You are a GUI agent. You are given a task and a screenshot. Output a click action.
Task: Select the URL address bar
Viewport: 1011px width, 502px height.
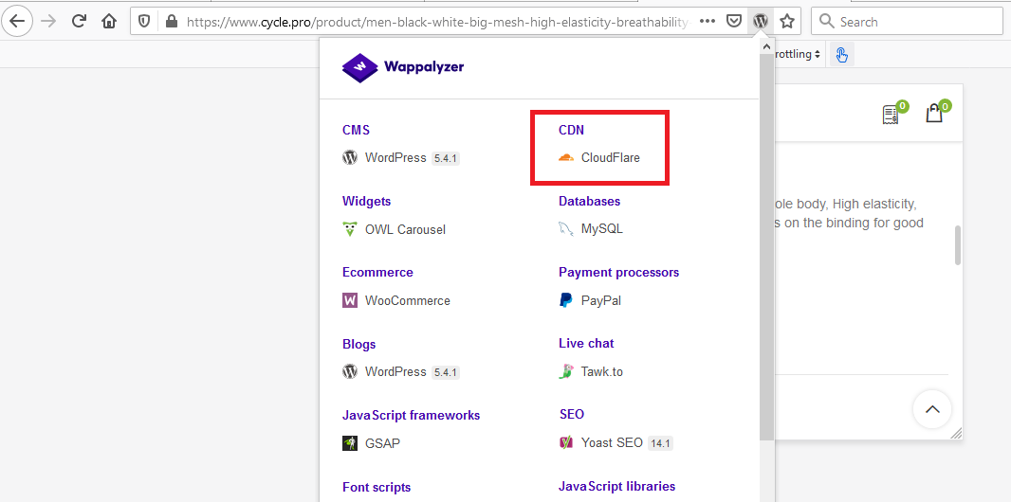tap(438, 22)
